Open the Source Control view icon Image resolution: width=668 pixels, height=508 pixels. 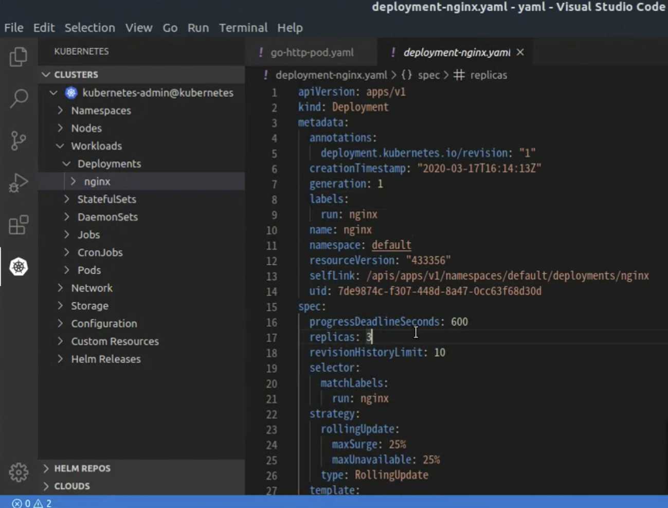19,140
